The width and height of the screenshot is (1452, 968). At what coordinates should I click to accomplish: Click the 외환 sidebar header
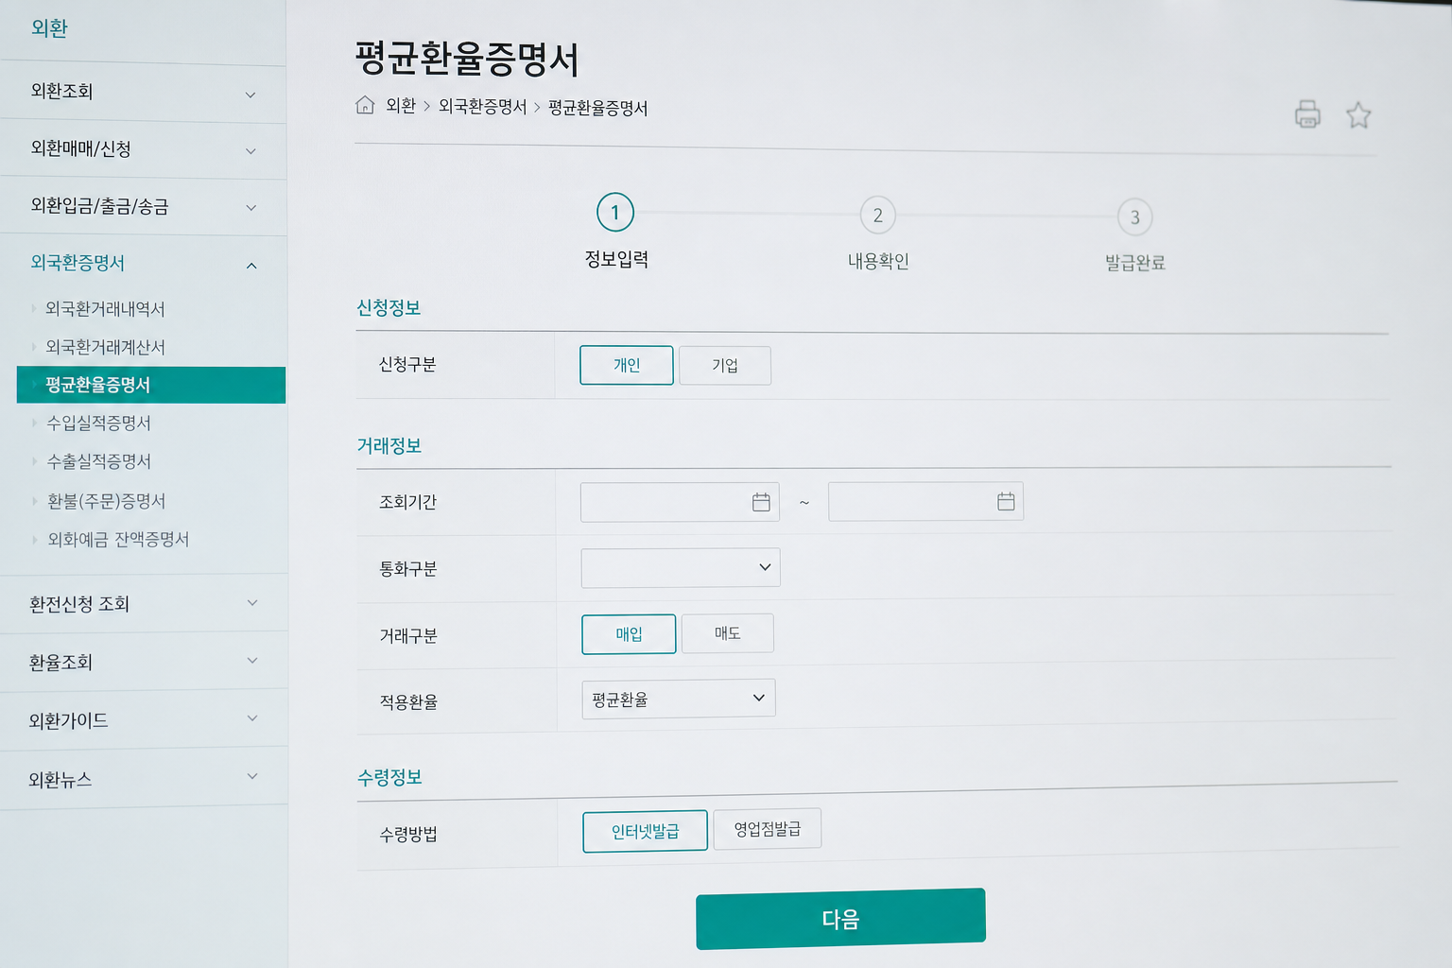[x=49, y=28]
